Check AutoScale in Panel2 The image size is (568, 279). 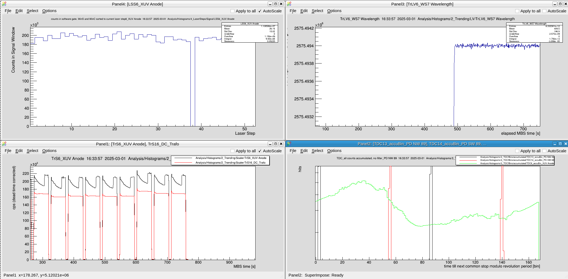pyautogui.click(x=544, y=151)
